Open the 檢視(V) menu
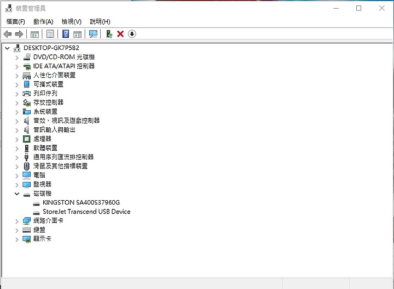The width and height of the screenshot is (394, 289). coord(72,21)
